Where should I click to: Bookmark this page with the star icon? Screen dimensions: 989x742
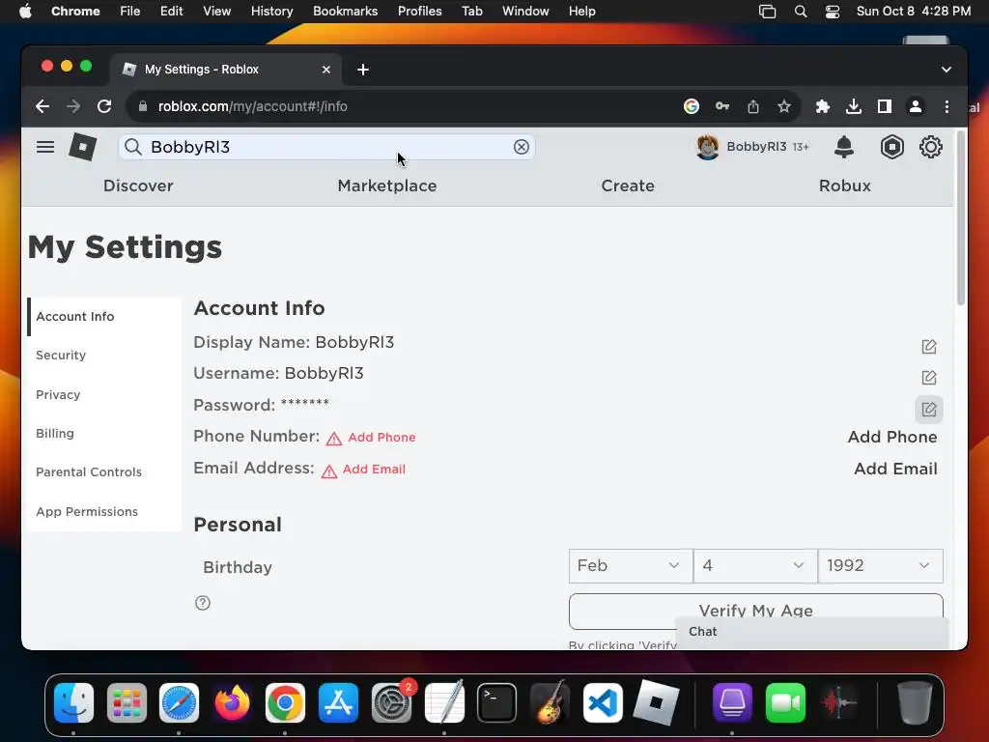784,106
